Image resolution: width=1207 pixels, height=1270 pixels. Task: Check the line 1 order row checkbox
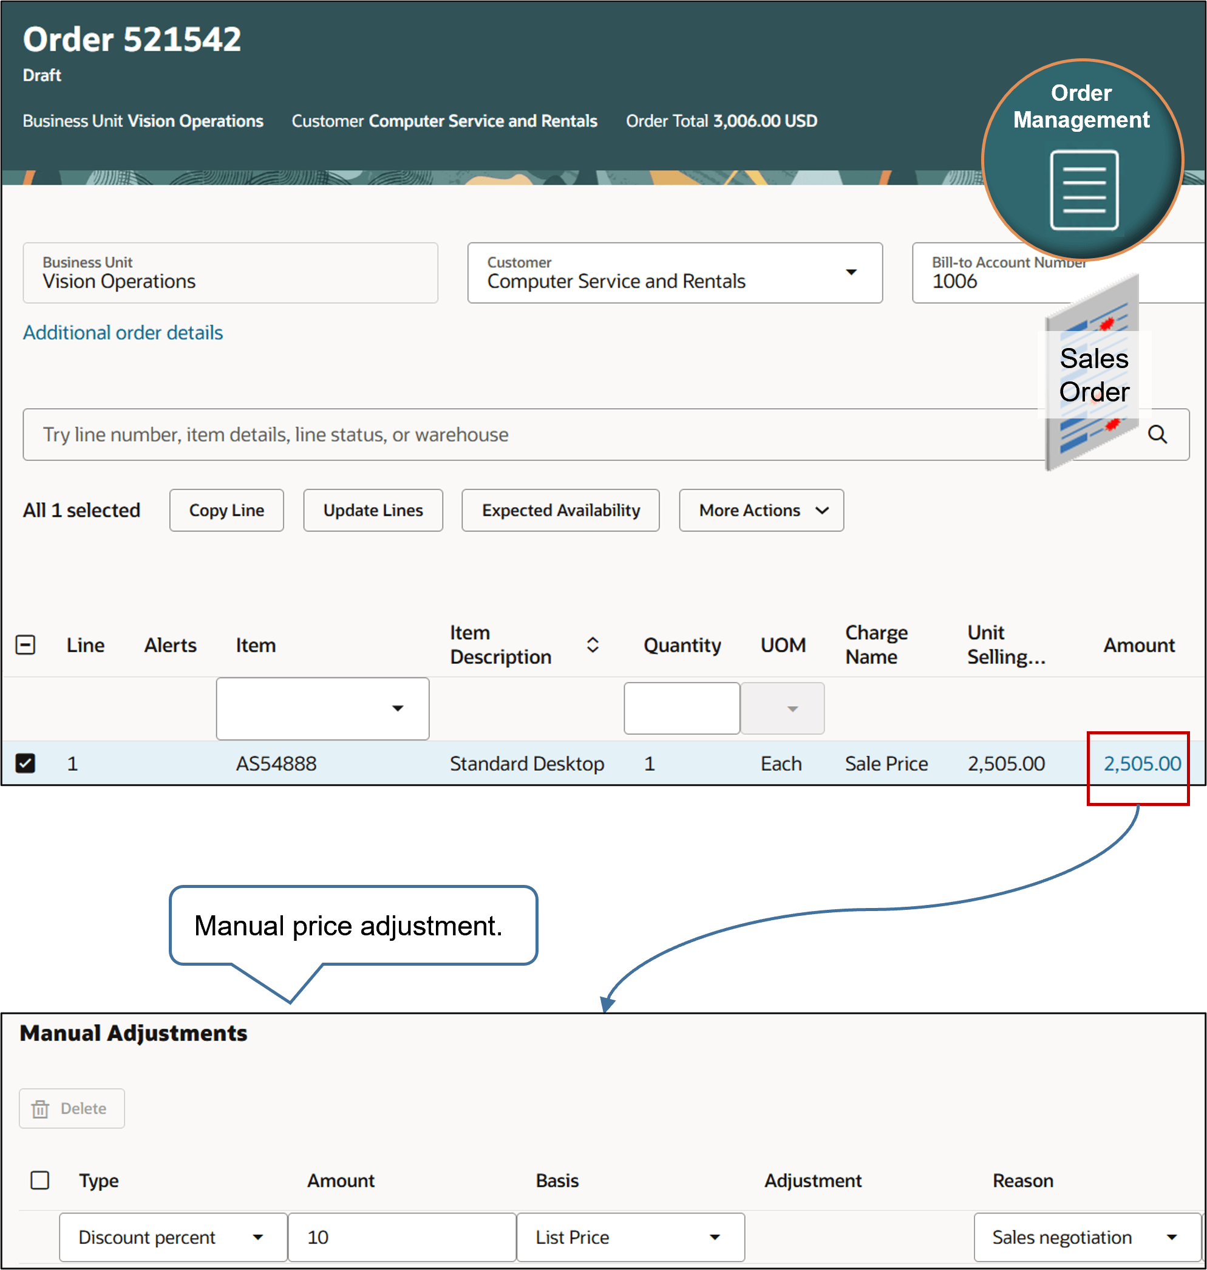pyautogui.click(x=25, y=763)
